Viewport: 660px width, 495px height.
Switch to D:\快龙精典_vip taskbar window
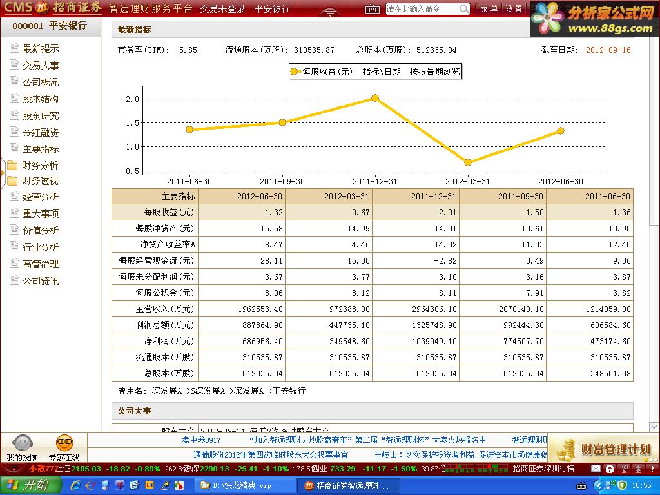point(244,485)
